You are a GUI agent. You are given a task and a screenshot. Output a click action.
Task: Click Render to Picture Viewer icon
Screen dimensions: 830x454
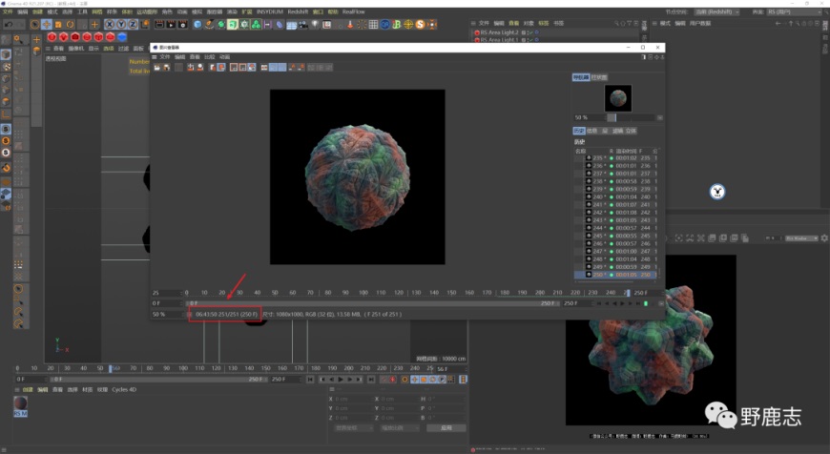[x=171, y=25]
